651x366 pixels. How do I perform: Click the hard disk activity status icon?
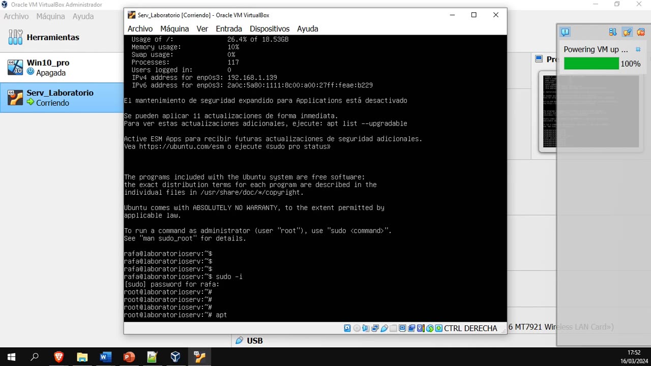tap(347, 328)
